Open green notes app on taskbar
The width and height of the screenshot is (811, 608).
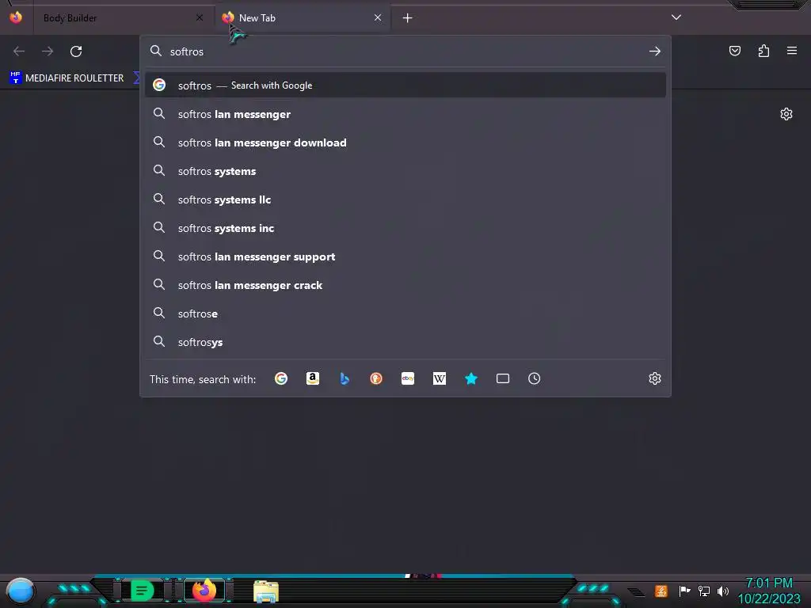tap(142, 591)
